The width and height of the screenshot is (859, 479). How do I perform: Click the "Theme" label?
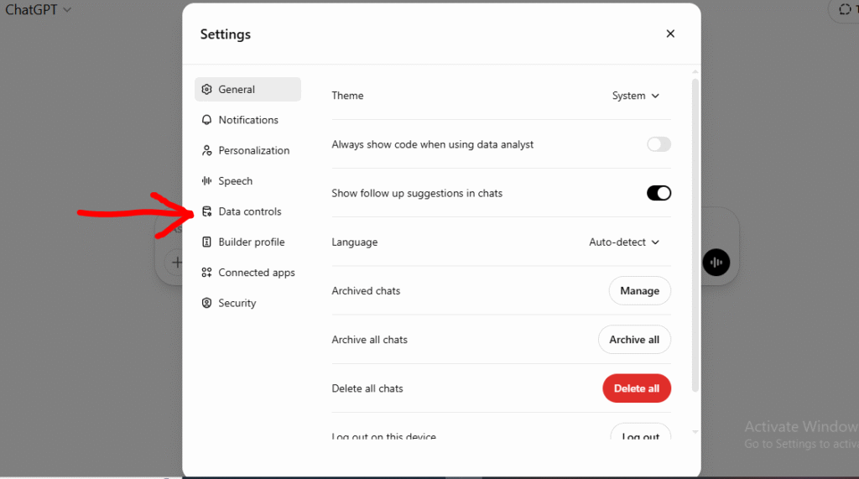[x=347, y=96]
